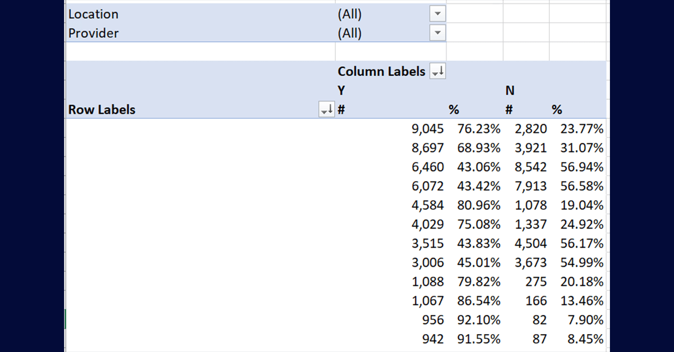Select the Provider filter label cell
Viewport: 674px width, 352px height.
[201, 33]
